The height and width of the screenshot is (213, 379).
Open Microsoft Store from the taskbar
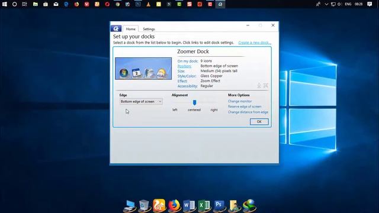coord(46,4)
